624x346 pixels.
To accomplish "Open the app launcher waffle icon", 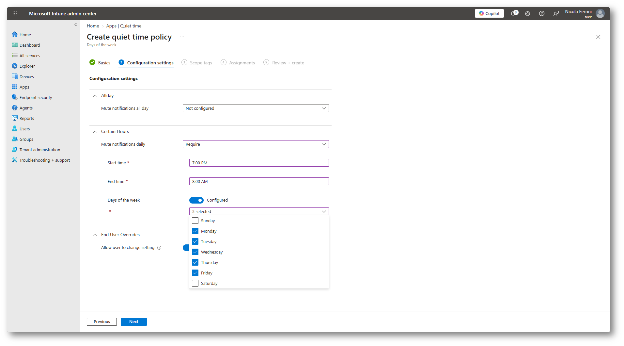I will pos(15,13).
